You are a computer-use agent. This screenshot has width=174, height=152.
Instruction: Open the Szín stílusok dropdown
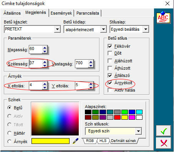pos(138,131)
